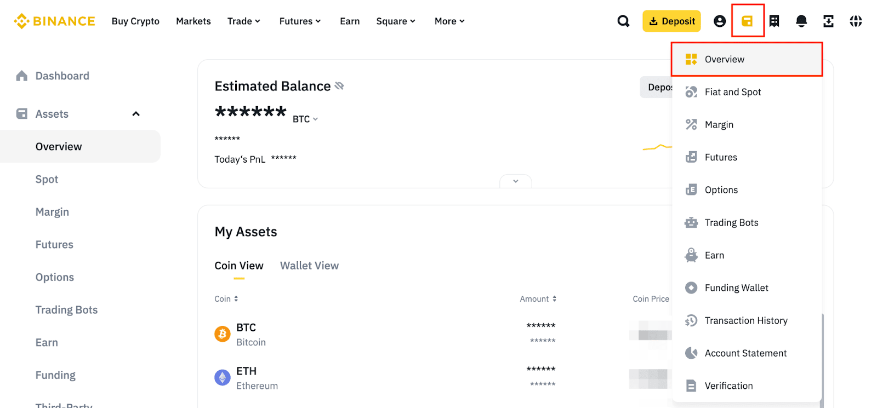Open the search magnifier icon
Viewport: 877px width, 408px height.
623,21
